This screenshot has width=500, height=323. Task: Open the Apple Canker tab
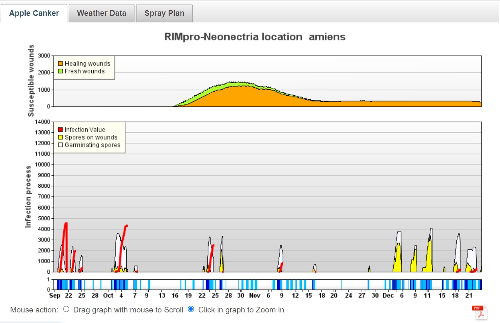point(34,13)
